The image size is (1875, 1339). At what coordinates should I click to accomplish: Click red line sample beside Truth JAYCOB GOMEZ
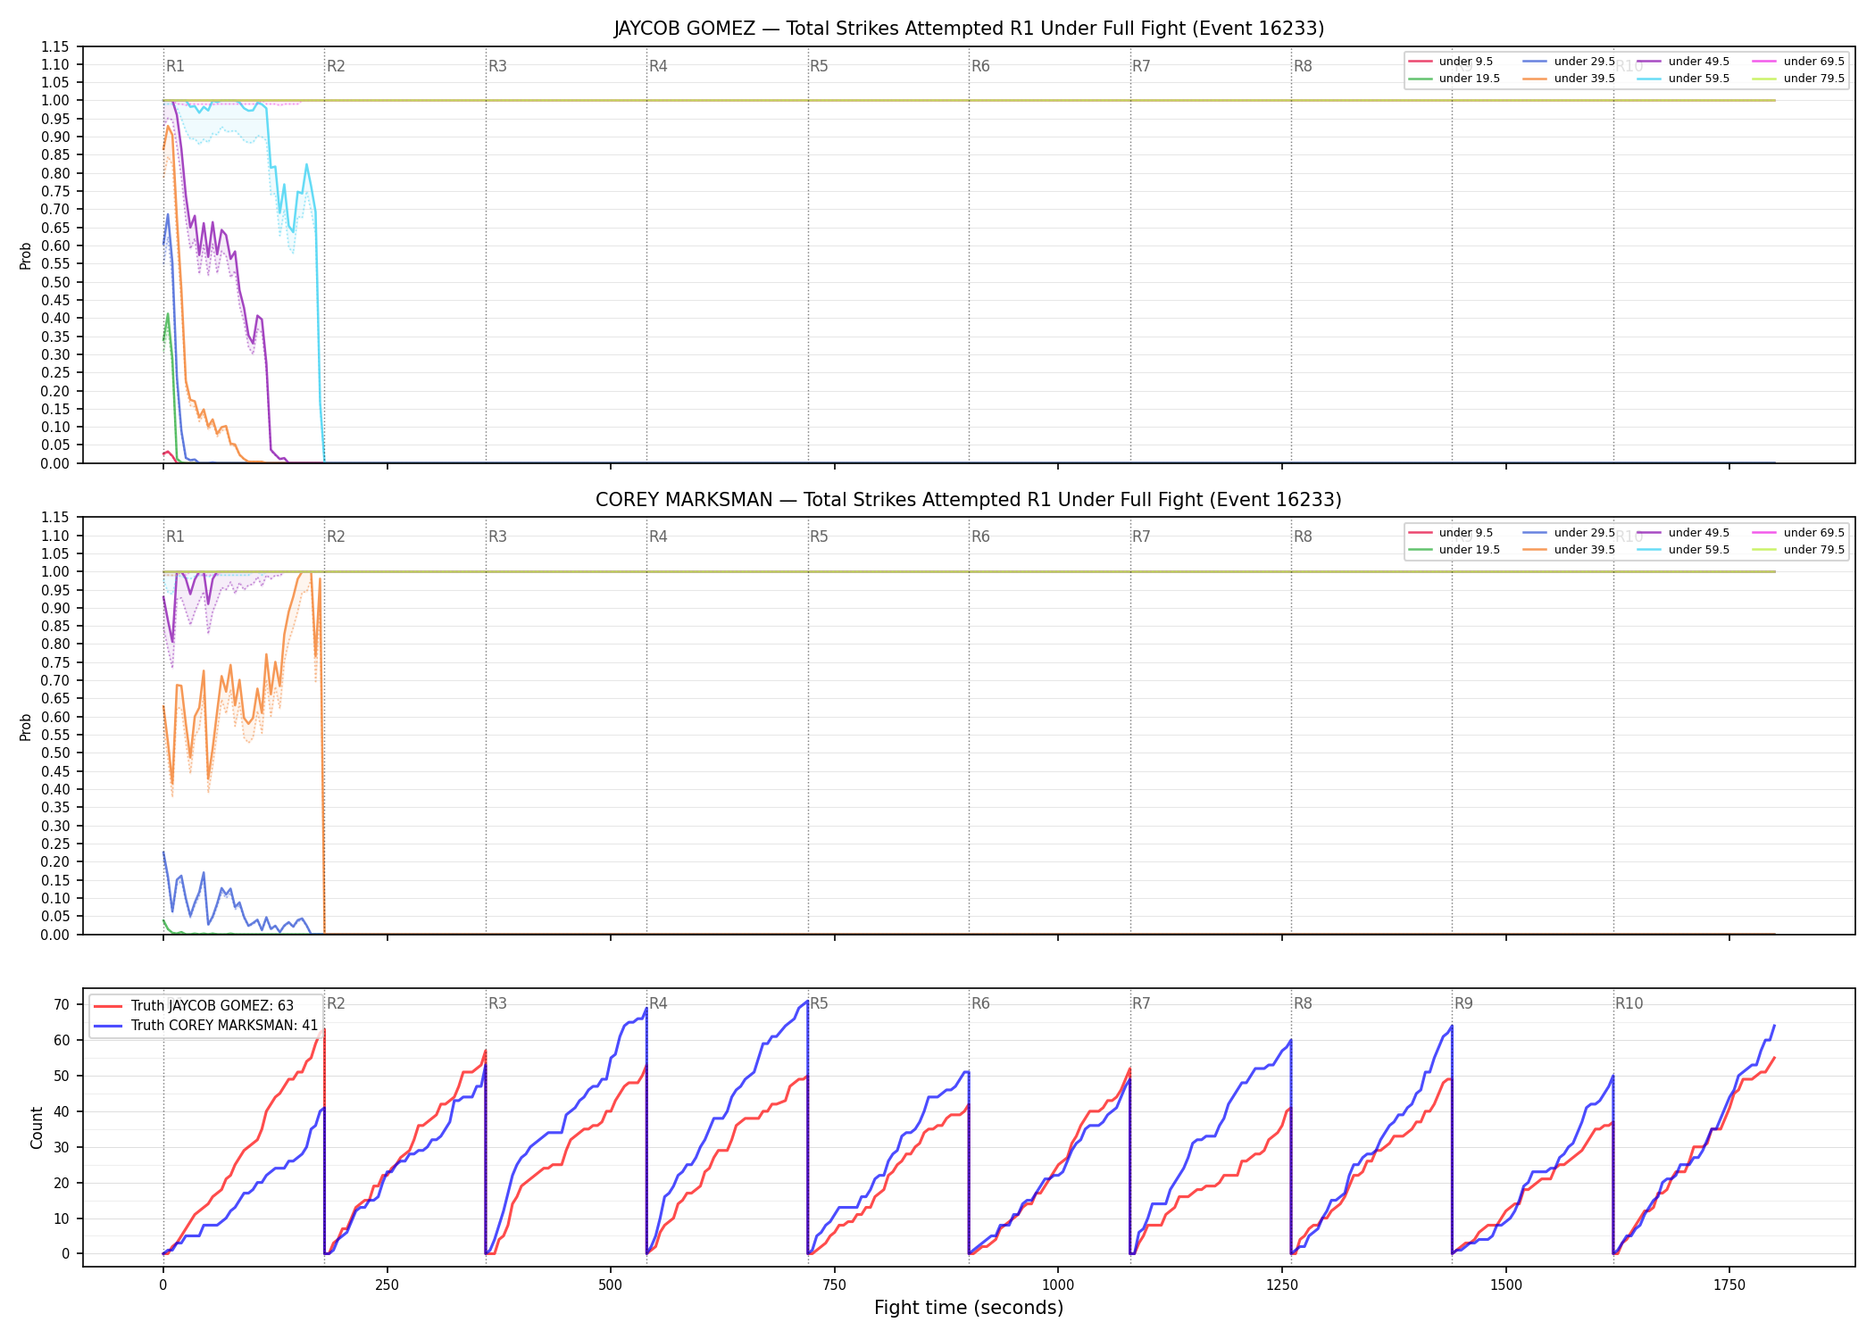click(x=108, y=1006)
